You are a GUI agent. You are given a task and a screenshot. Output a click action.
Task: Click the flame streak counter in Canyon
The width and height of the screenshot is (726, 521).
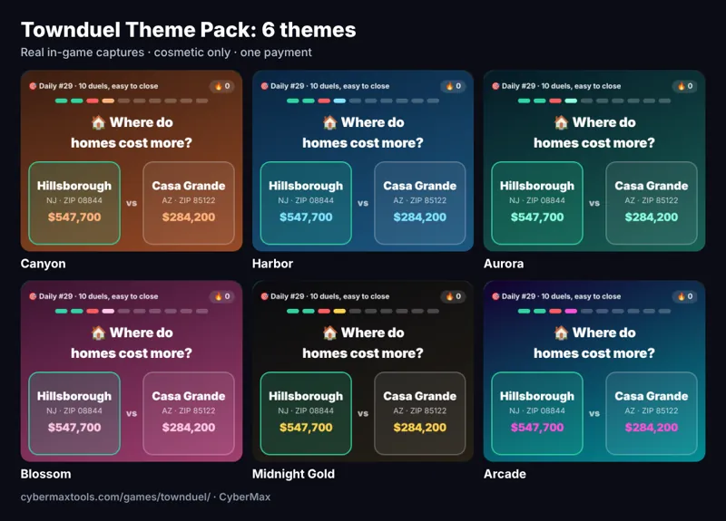pos(222,86)
